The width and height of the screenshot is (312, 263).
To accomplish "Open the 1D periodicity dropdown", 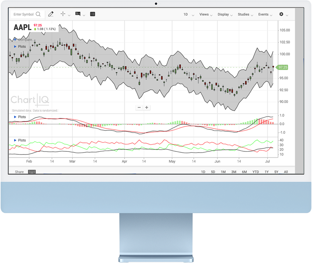I will pyautogui.click(x=186, y=14).
